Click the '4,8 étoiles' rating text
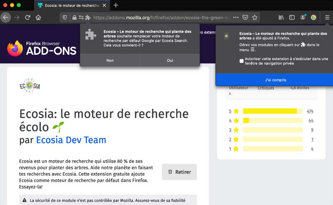 pos(300,88)
